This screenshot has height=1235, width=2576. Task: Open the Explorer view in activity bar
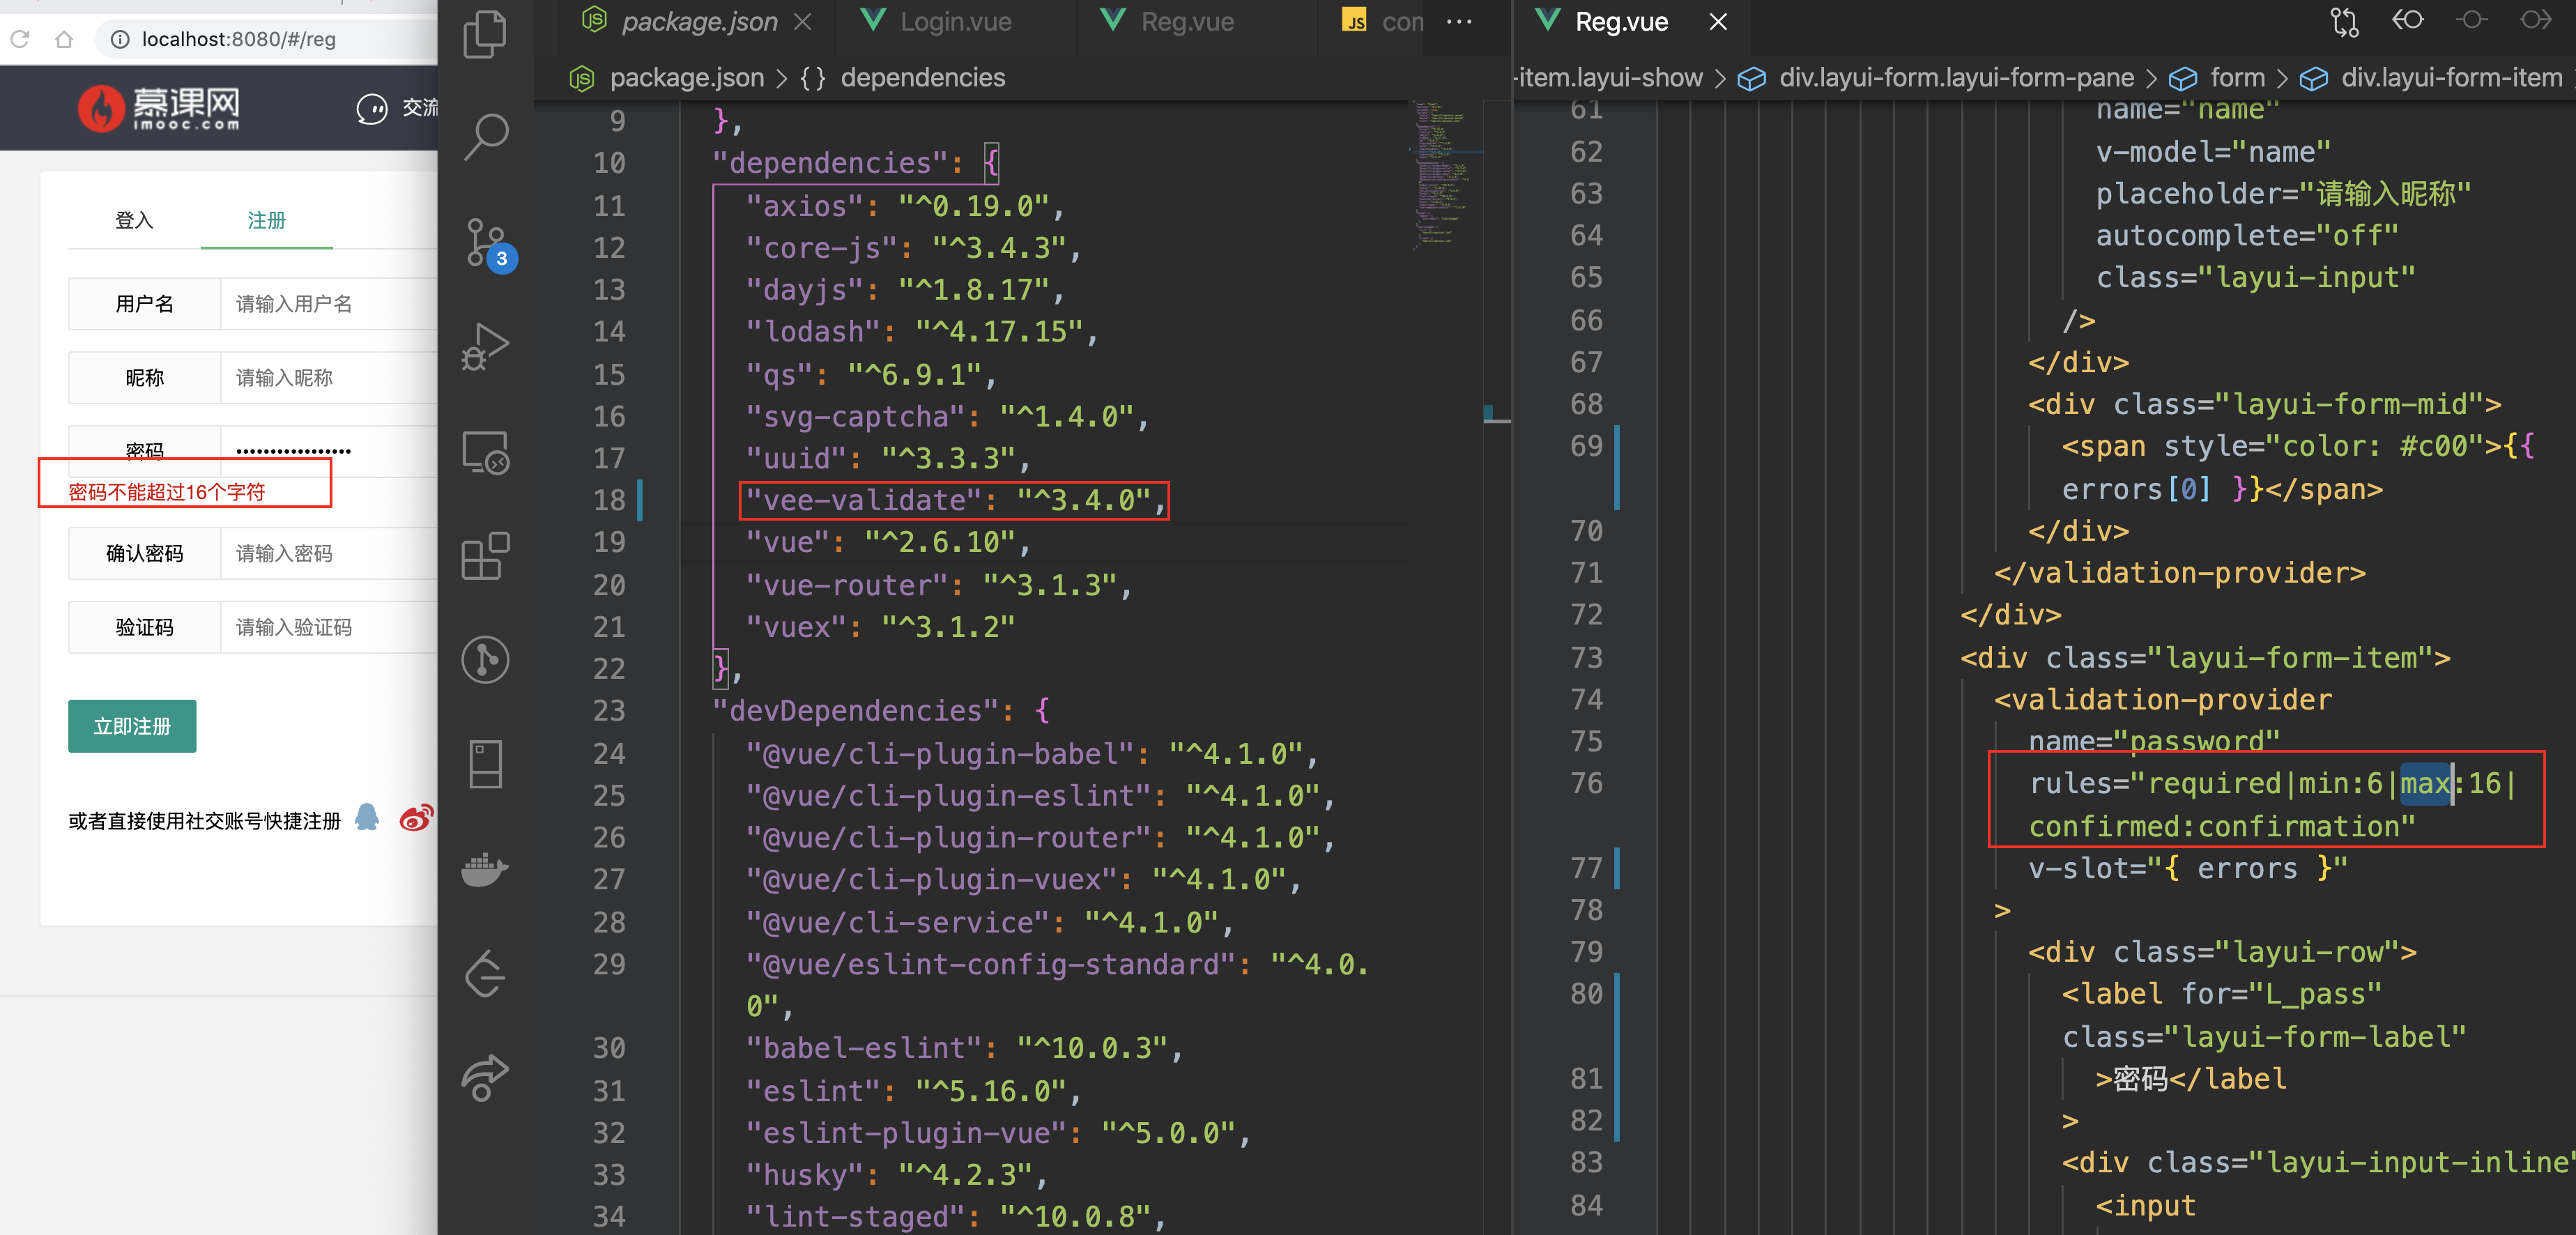click(486, 34)
